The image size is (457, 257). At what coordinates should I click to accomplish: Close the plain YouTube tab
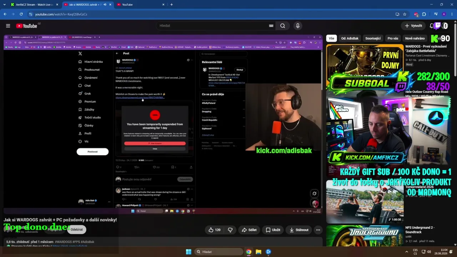pos(164,5)
